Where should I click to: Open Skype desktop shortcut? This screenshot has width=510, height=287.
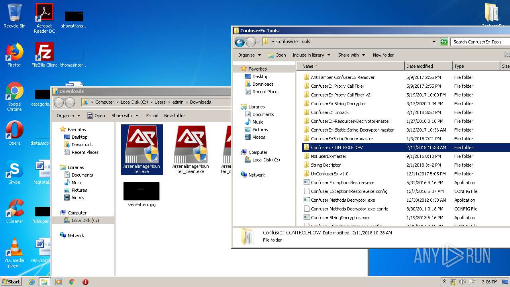[x=14, y=172]
